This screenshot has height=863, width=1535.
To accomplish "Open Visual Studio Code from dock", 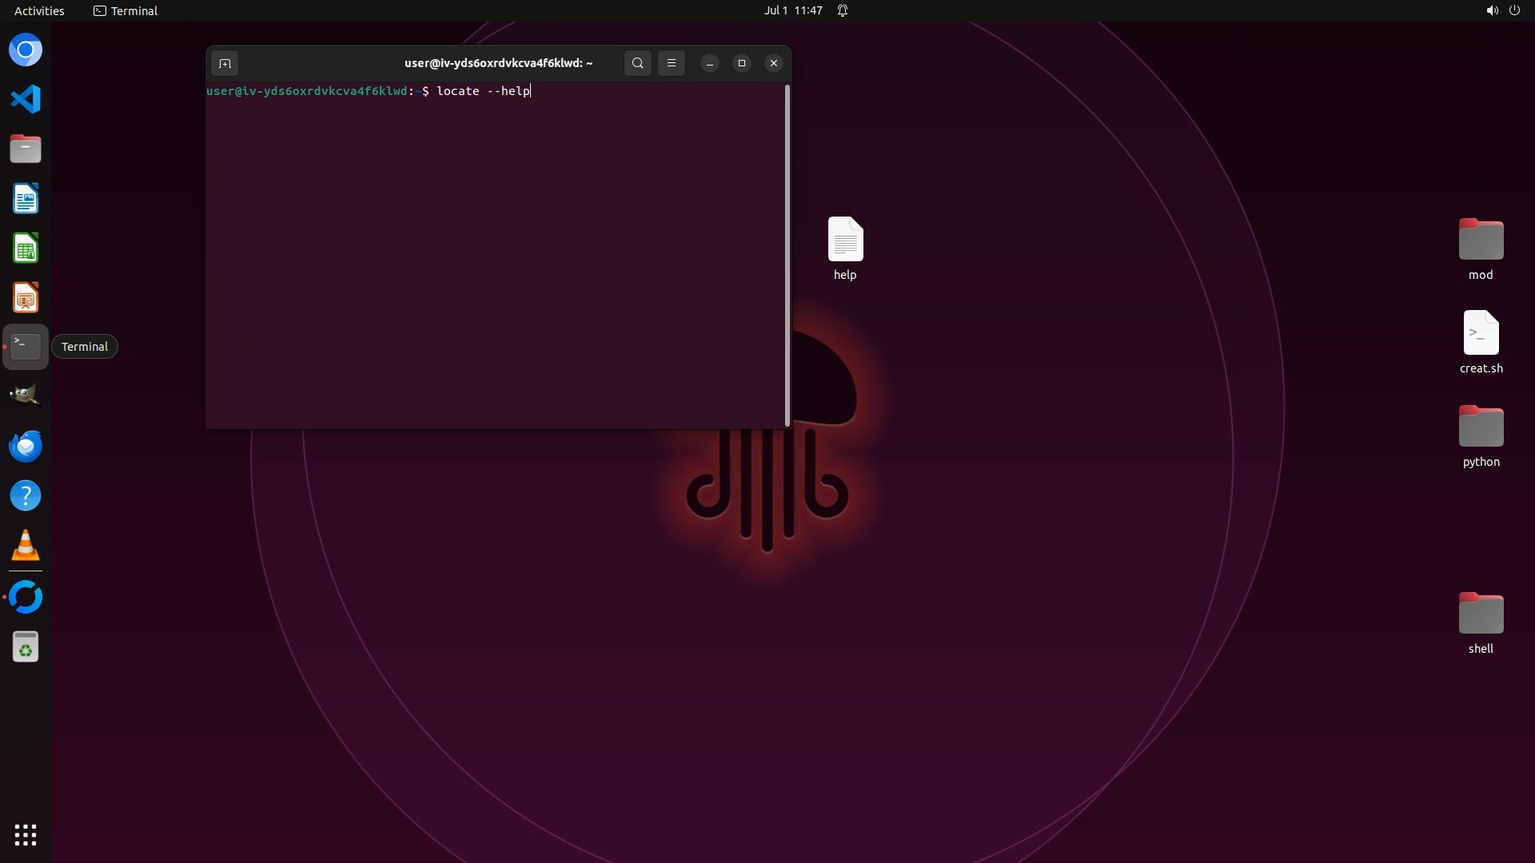I will click(26, 100).
